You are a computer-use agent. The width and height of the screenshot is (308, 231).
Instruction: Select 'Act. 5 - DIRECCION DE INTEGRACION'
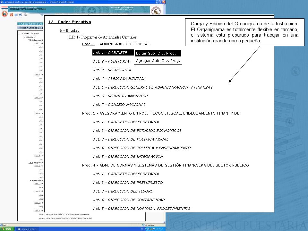(x=128, y=157)
